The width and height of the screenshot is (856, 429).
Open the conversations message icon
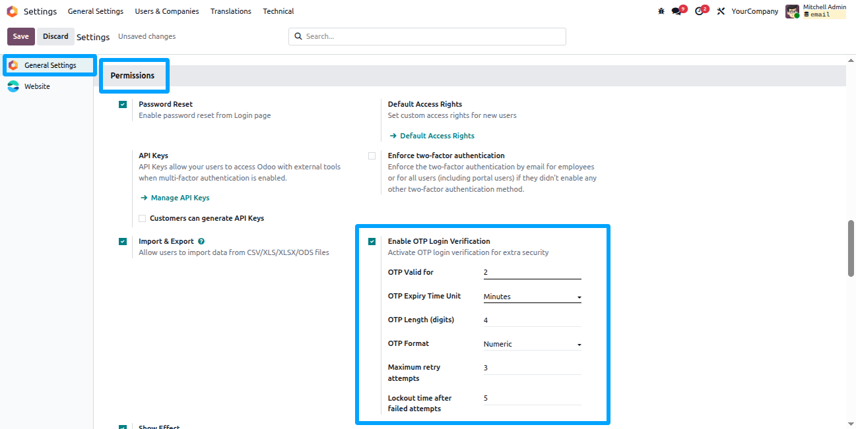tap(676, 11)
